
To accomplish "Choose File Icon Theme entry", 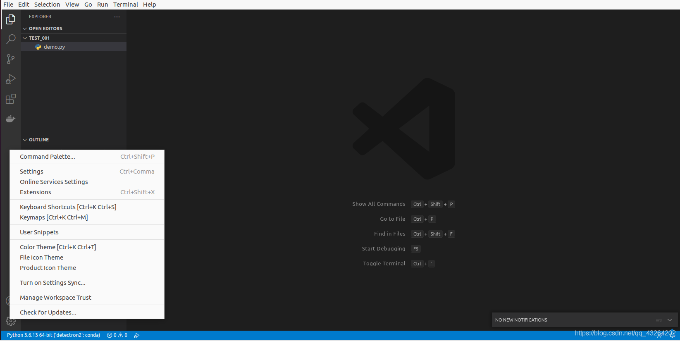I will (x=87, y=258).
